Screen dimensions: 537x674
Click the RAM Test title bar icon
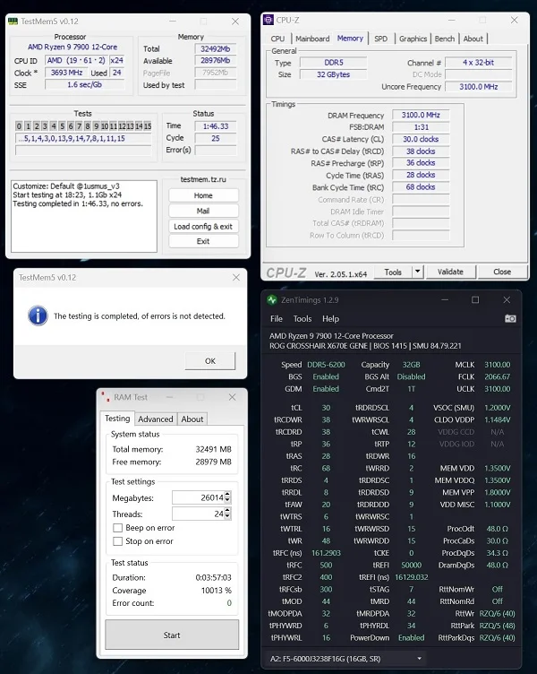click(x=106, y=397)
